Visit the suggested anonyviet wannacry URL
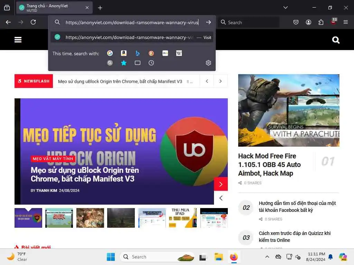Viewport: 354px width, 265px height. pyautogui.click(x=132, y=37)
